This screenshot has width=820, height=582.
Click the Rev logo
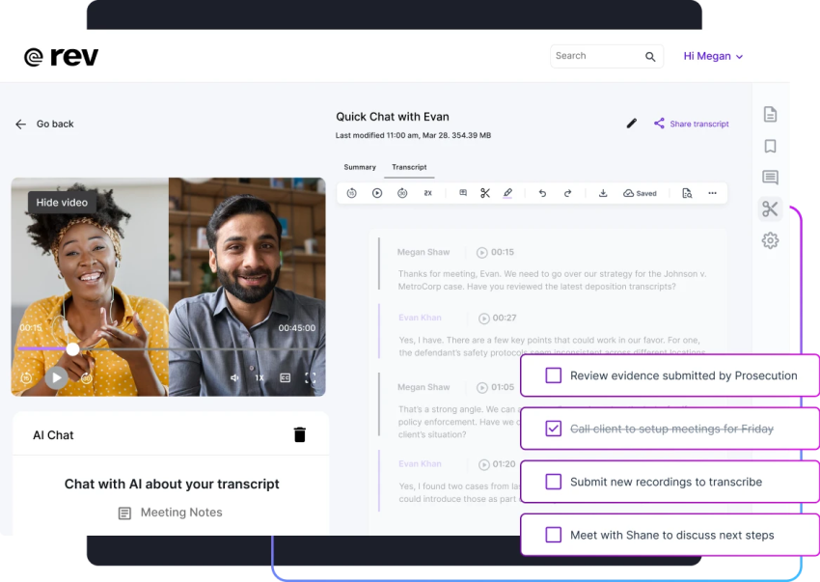(61, 57)
